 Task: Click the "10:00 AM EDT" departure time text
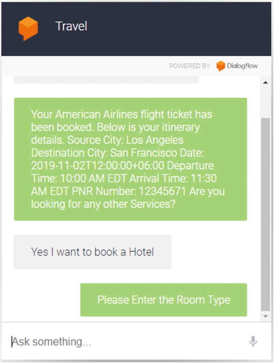click(94, 179)
